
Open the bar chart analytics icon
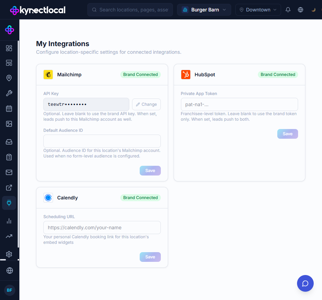(x=9, y=221)
